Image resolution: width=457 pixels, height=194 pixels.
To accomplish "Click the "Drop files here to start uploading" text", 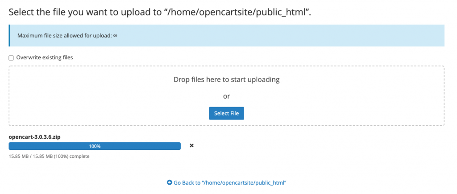I will point(226,80).
